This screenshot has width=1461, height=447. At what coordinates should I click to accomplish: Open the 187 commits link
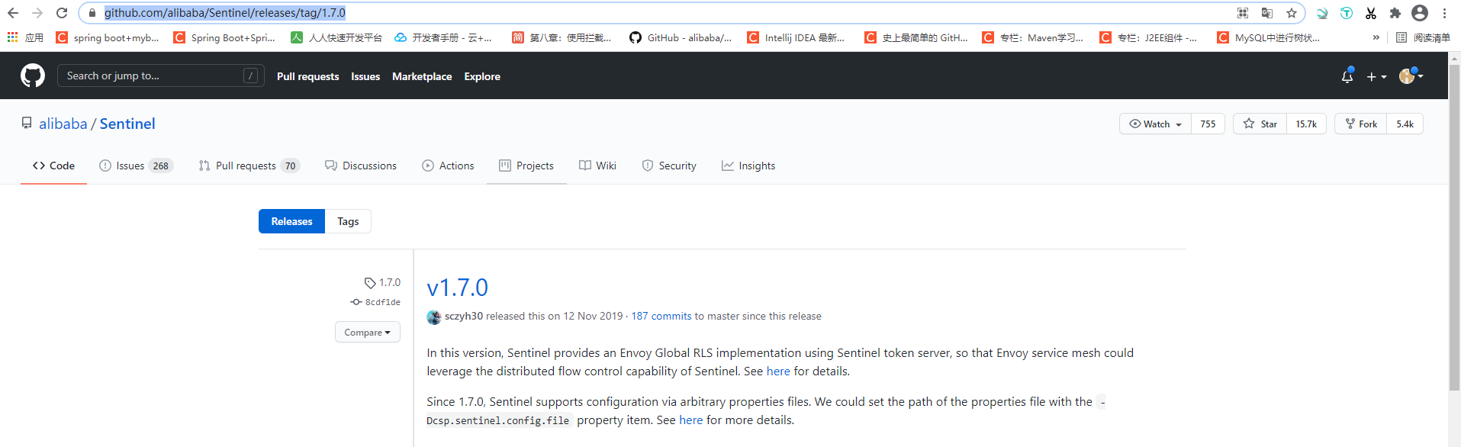point(661,316)
